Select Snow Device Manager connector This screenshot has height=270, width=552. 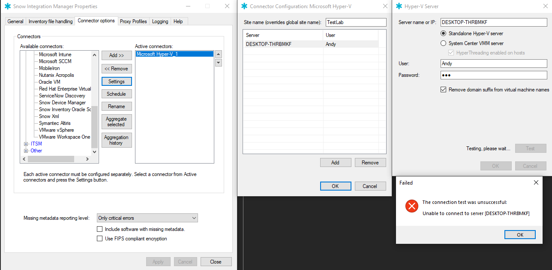point(63,103)
